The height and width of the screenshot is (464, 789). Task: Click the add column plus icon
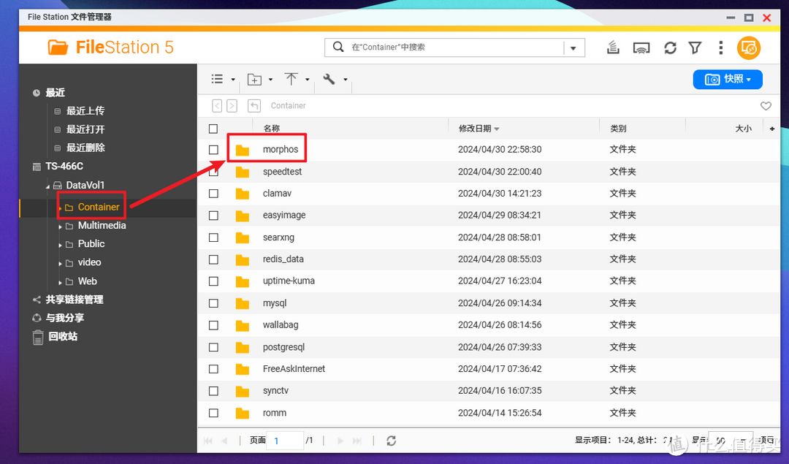click(x=772, y=129)
